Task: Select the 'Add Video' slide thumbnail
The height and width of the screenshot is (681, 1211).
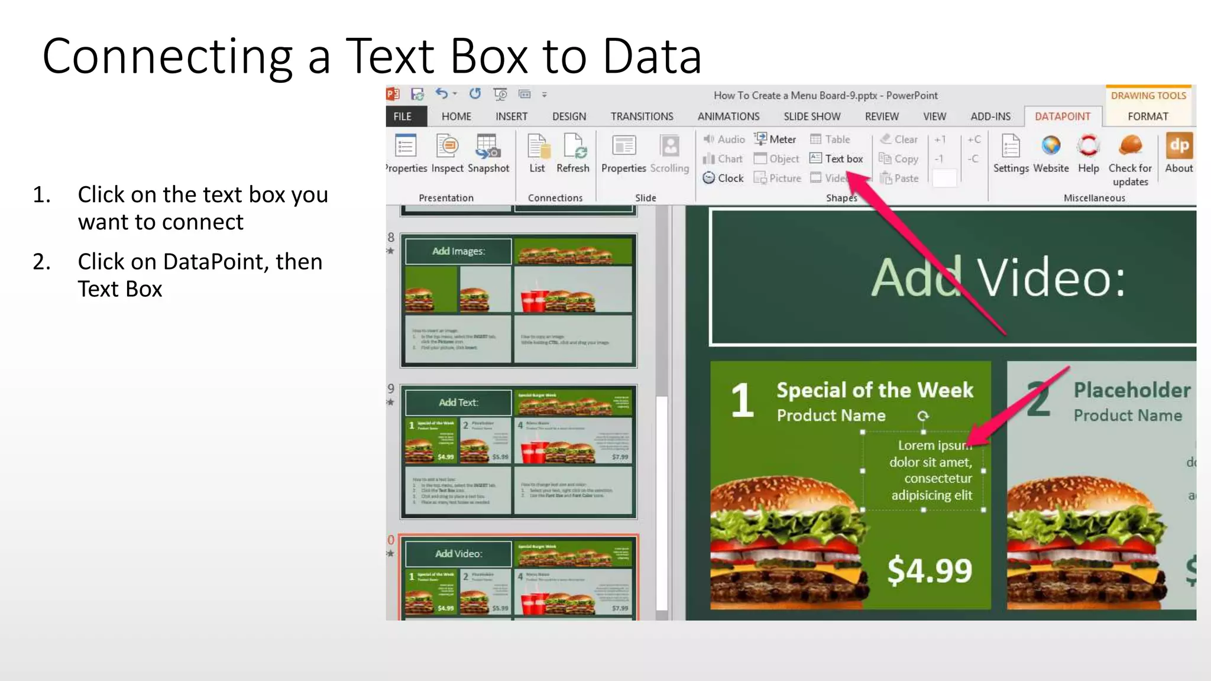Action: (518, 578)
